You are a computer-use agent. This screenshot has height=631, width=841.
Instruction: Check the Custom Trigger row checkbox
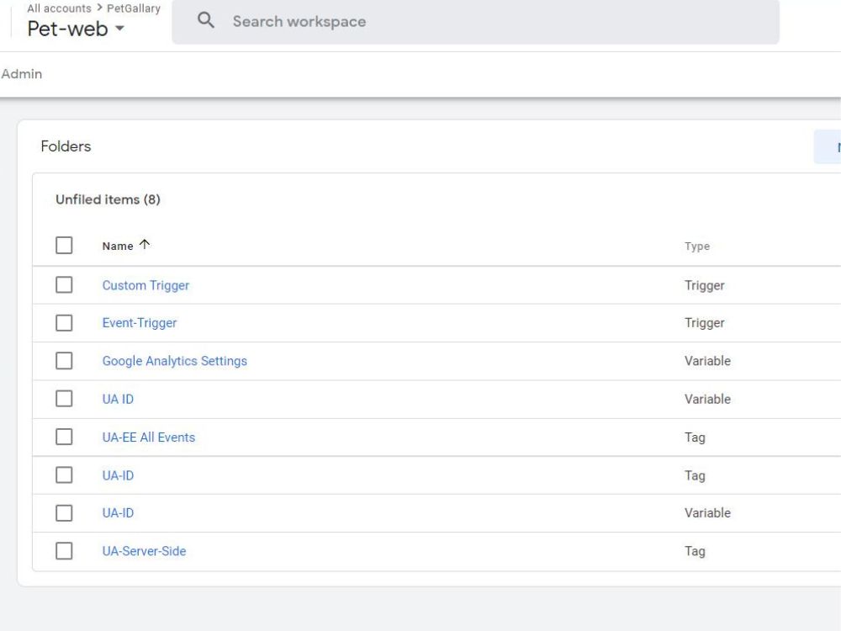pyautogui.click(x=64, y=285)
